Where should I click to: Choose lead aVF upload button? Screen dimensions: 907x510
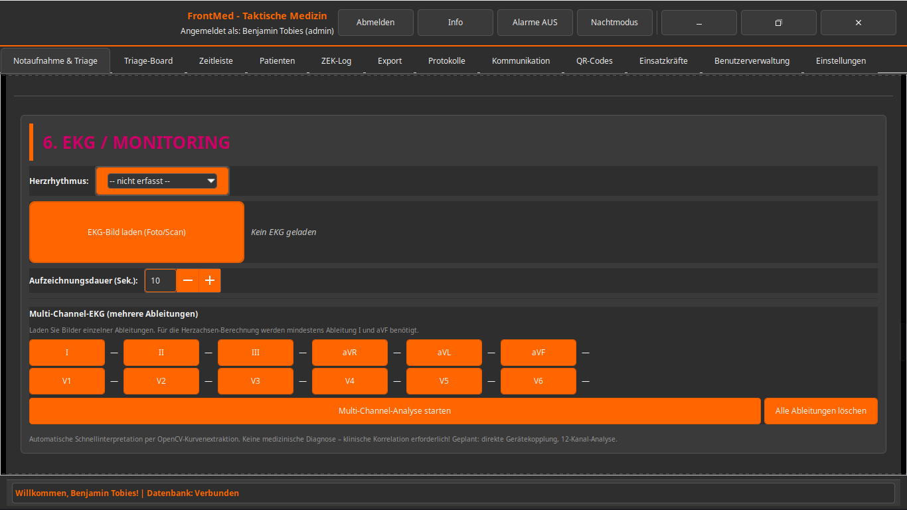click(x=538, y=353)
